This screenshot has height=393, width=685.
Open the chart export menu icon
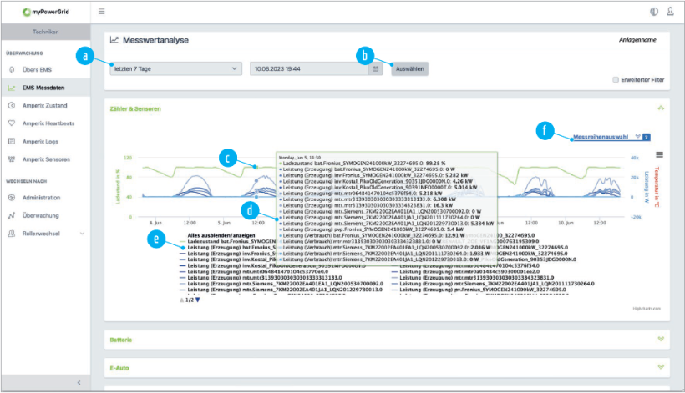coord(660,154)
